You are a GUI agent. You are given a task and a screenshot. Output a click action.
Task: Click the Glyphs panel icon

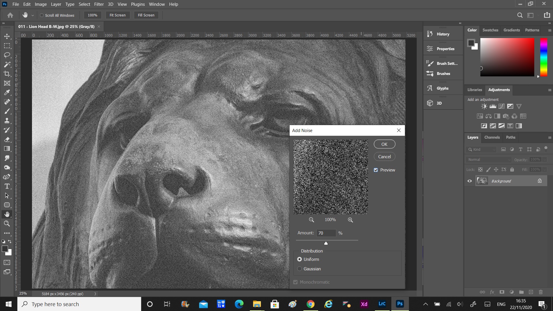(x=430, y=88)
